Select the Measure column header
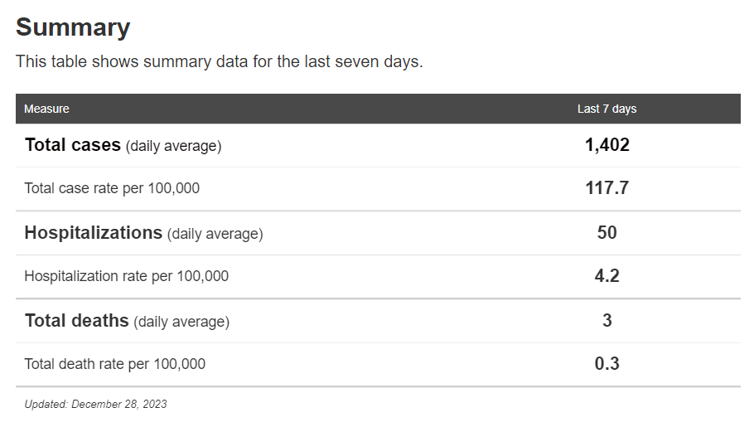The width and height of the screenshot is (754, 432). (46, 109)
